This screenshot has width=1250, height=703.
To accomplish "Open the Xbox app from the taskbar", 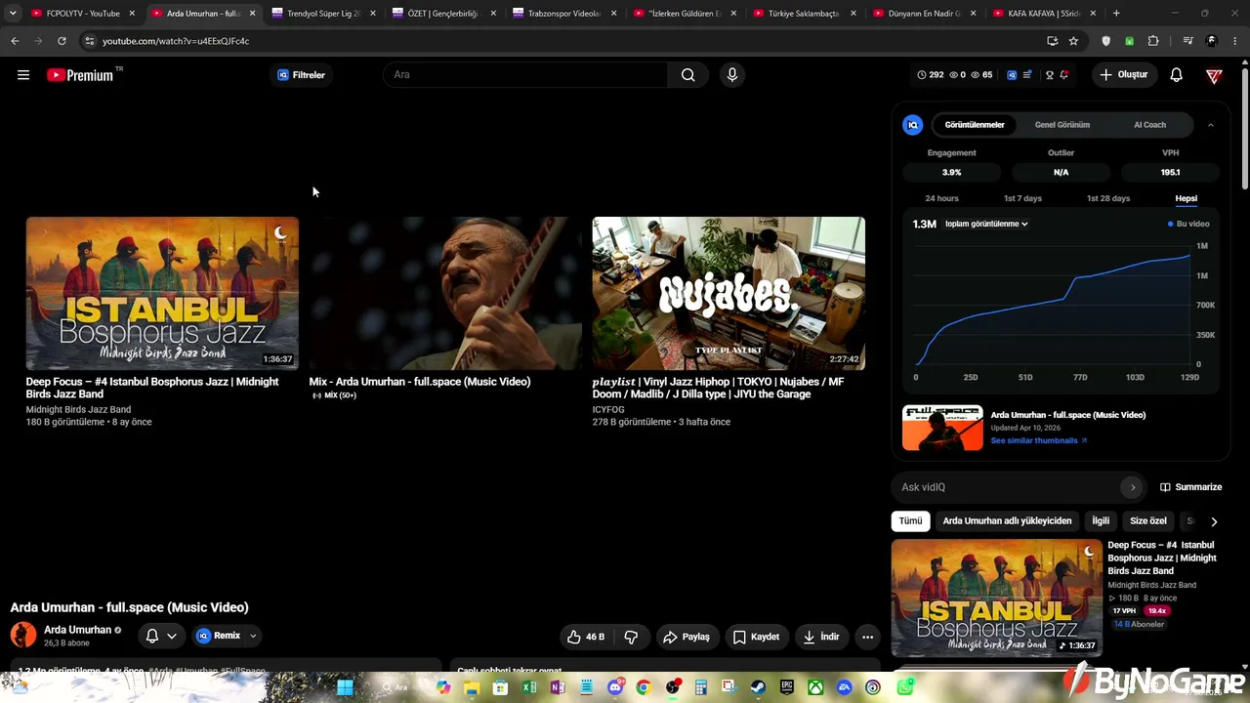I will pos(815,687).
